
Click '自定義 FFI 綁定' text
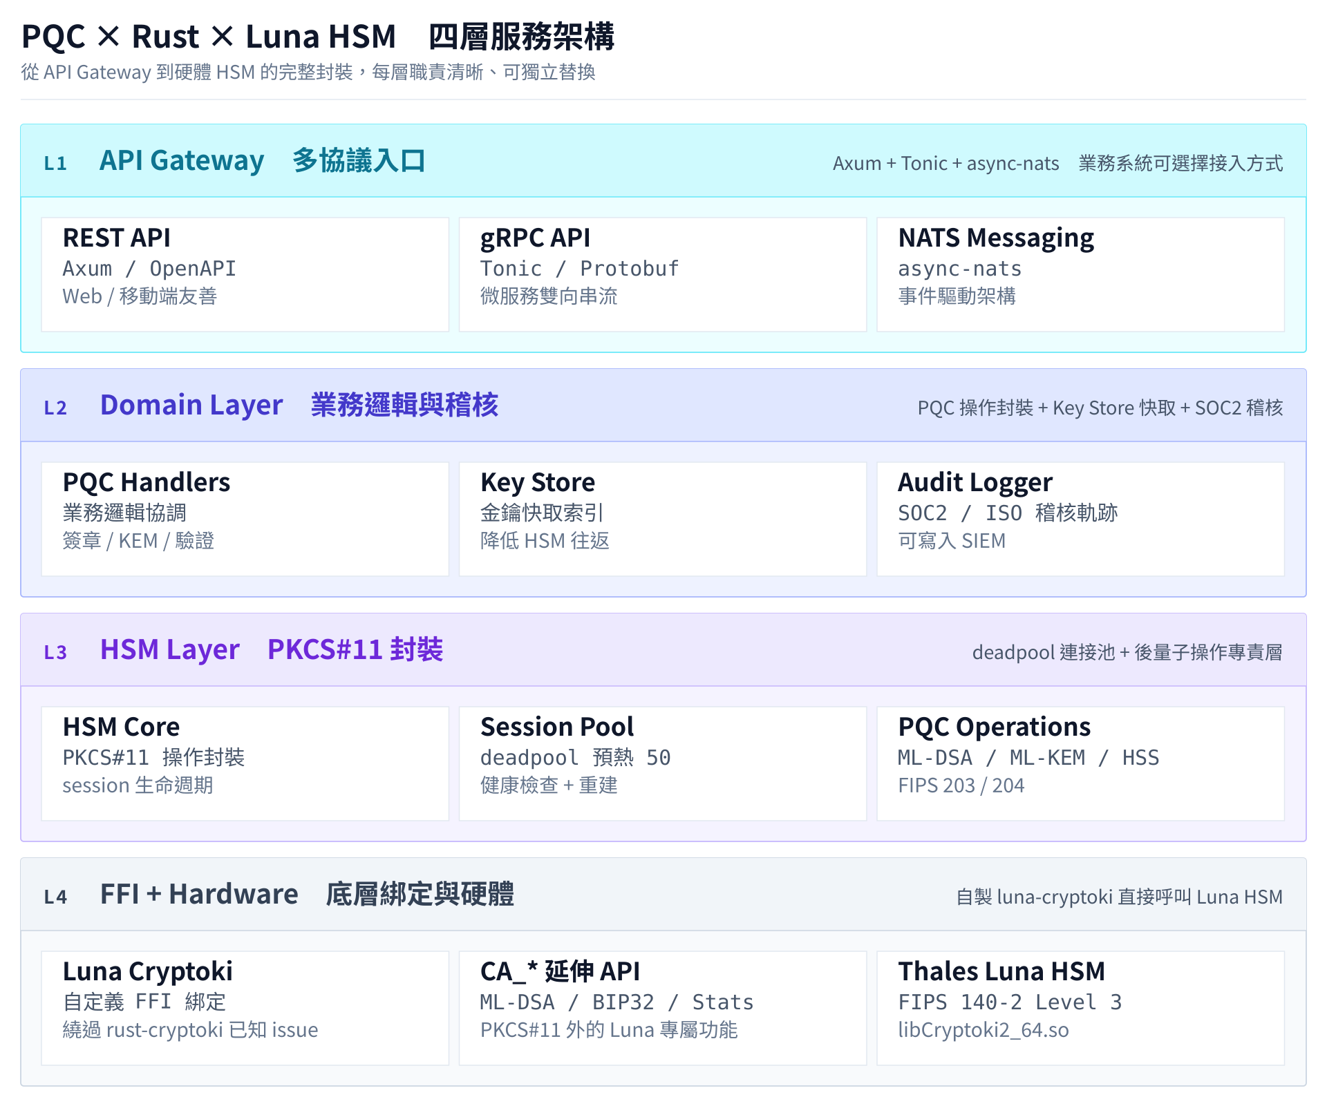click(144, 1002)
